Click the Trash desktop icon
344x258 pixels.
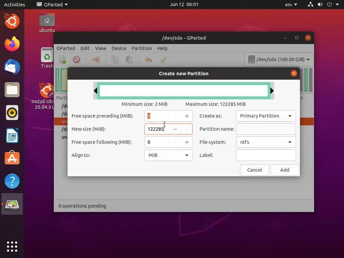47,58
